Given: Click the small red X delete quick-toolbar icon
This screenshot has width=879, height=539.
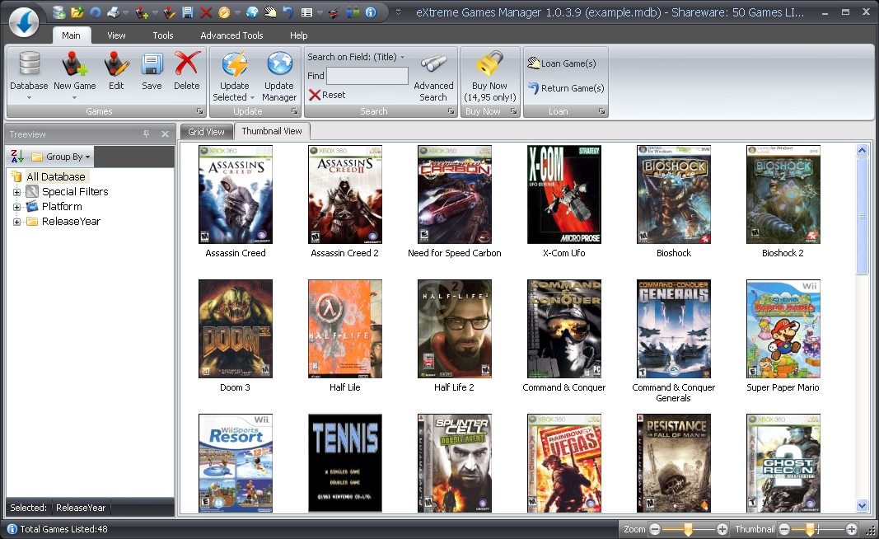Looking at the screenshot, I should [206, 12].
